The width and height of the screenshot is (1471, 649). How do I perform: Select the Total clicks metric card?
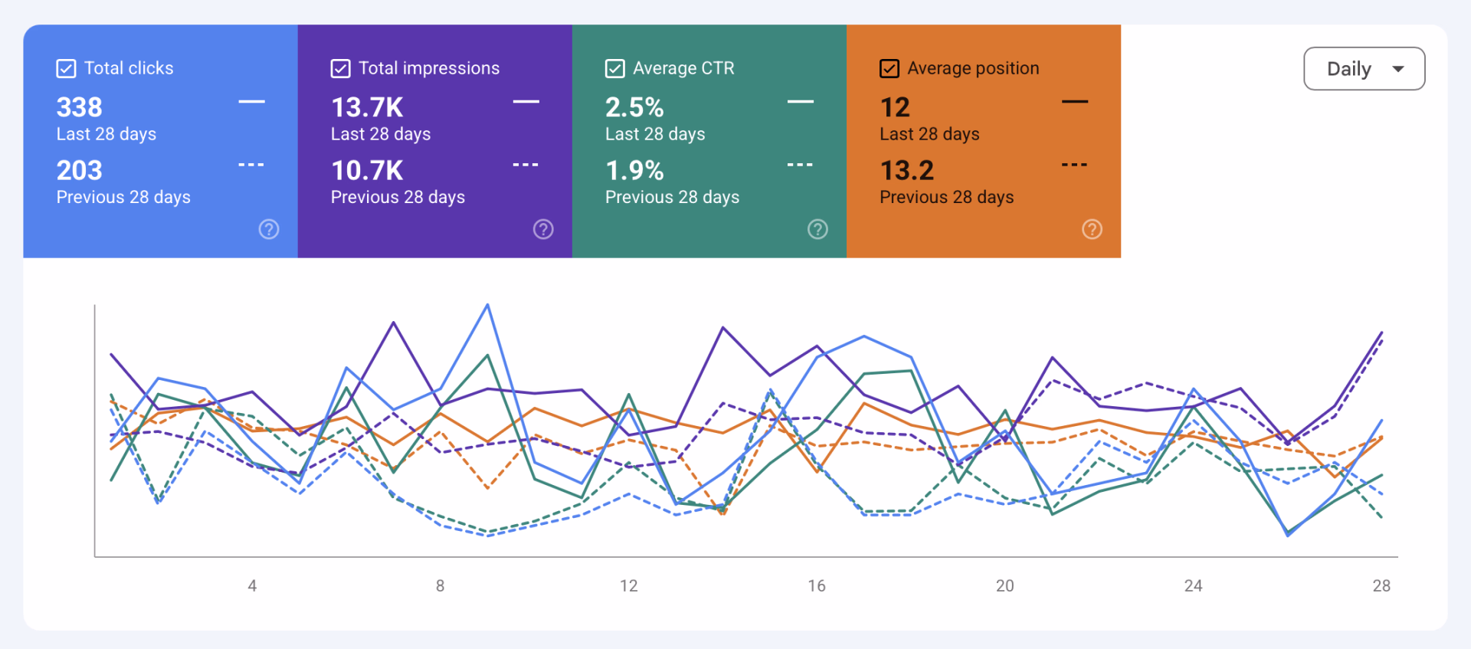160,141
